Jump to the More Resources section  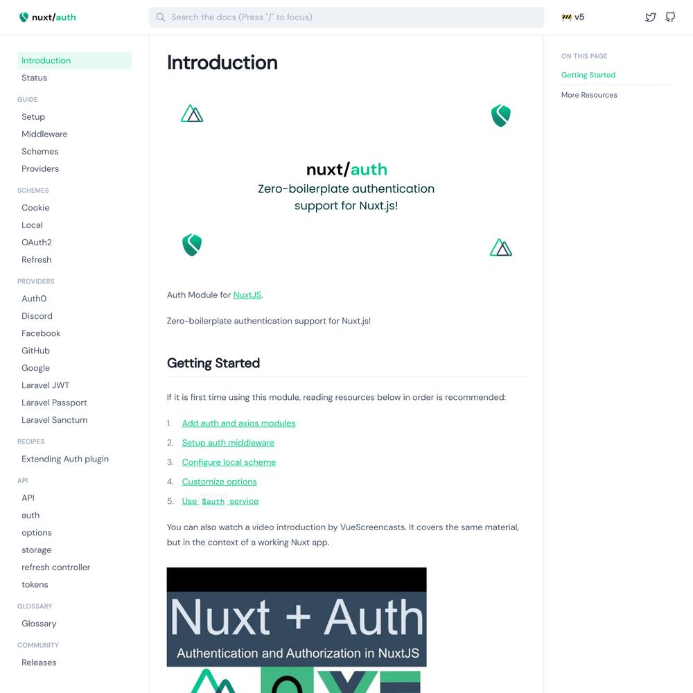588,95
